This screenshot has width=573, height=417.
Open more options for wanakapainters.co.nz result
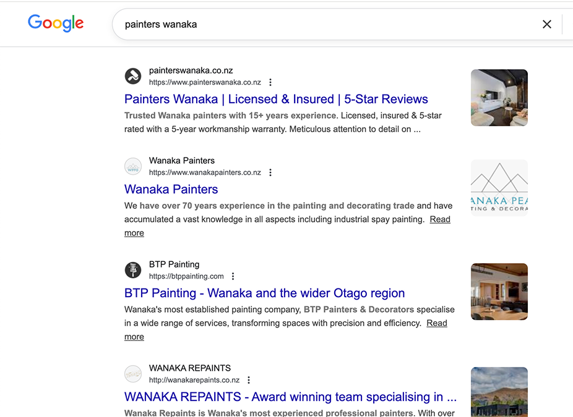270,172
